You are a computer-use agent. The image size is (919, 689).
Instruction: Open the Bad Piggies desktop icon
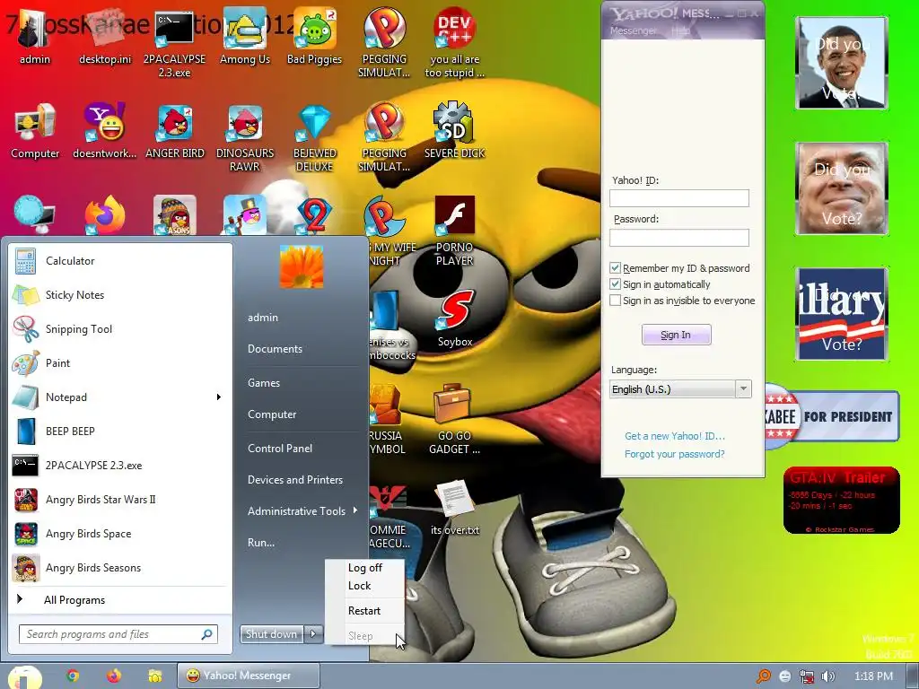[x=315, y=35]
